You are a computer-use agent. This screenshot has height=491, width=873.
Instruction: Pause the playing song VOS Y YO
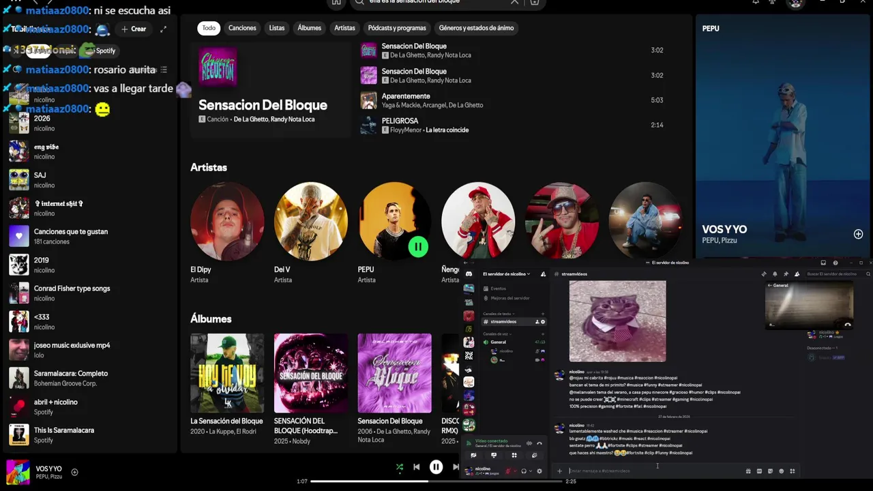pos(436,467)
